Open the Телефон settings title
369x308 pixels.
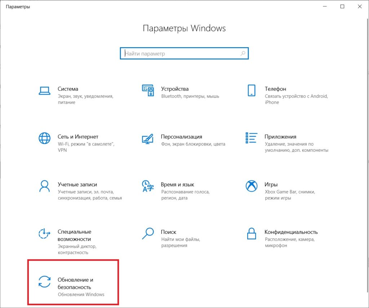(x=275, y=89)
